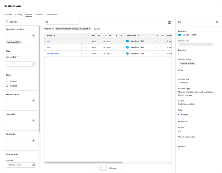Switch to the Overview tab

click(x=8, y=14)
